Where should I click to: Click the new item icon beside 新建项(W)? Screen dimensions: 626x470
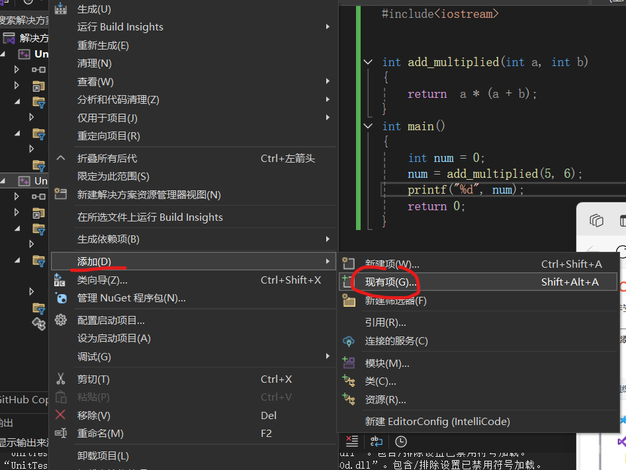pyautogui.click(x=348, y=263)
